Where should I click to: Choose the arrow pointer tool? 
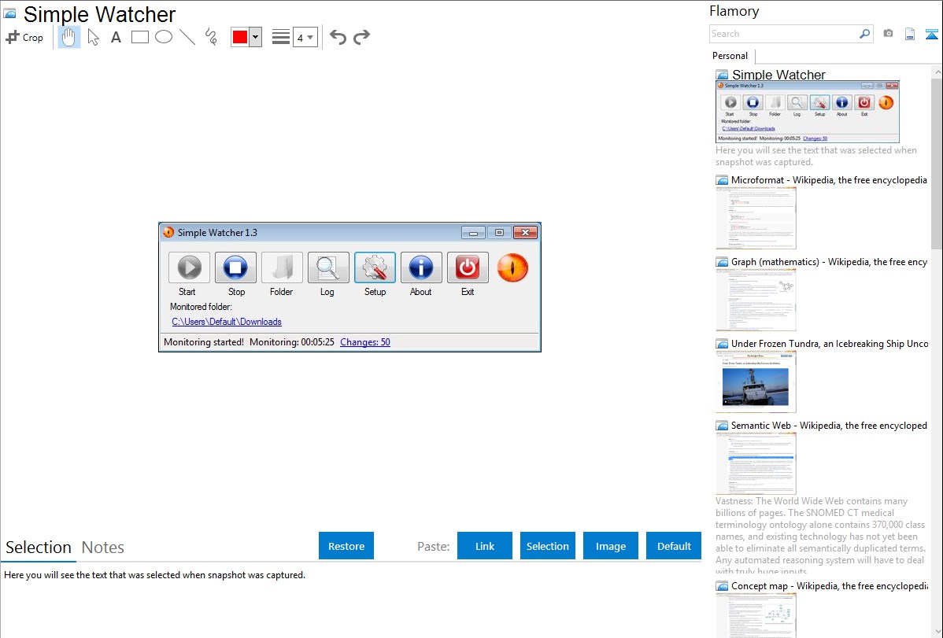[x=93, y=37]
